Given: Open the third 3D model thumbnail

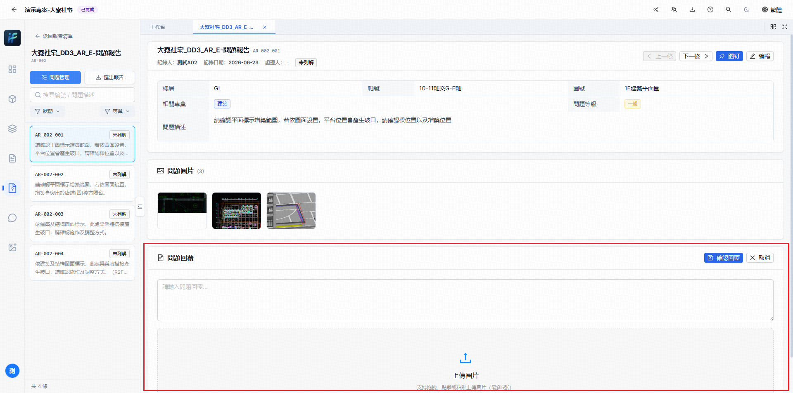Looking at the screenshot, I should coord(291,211).
